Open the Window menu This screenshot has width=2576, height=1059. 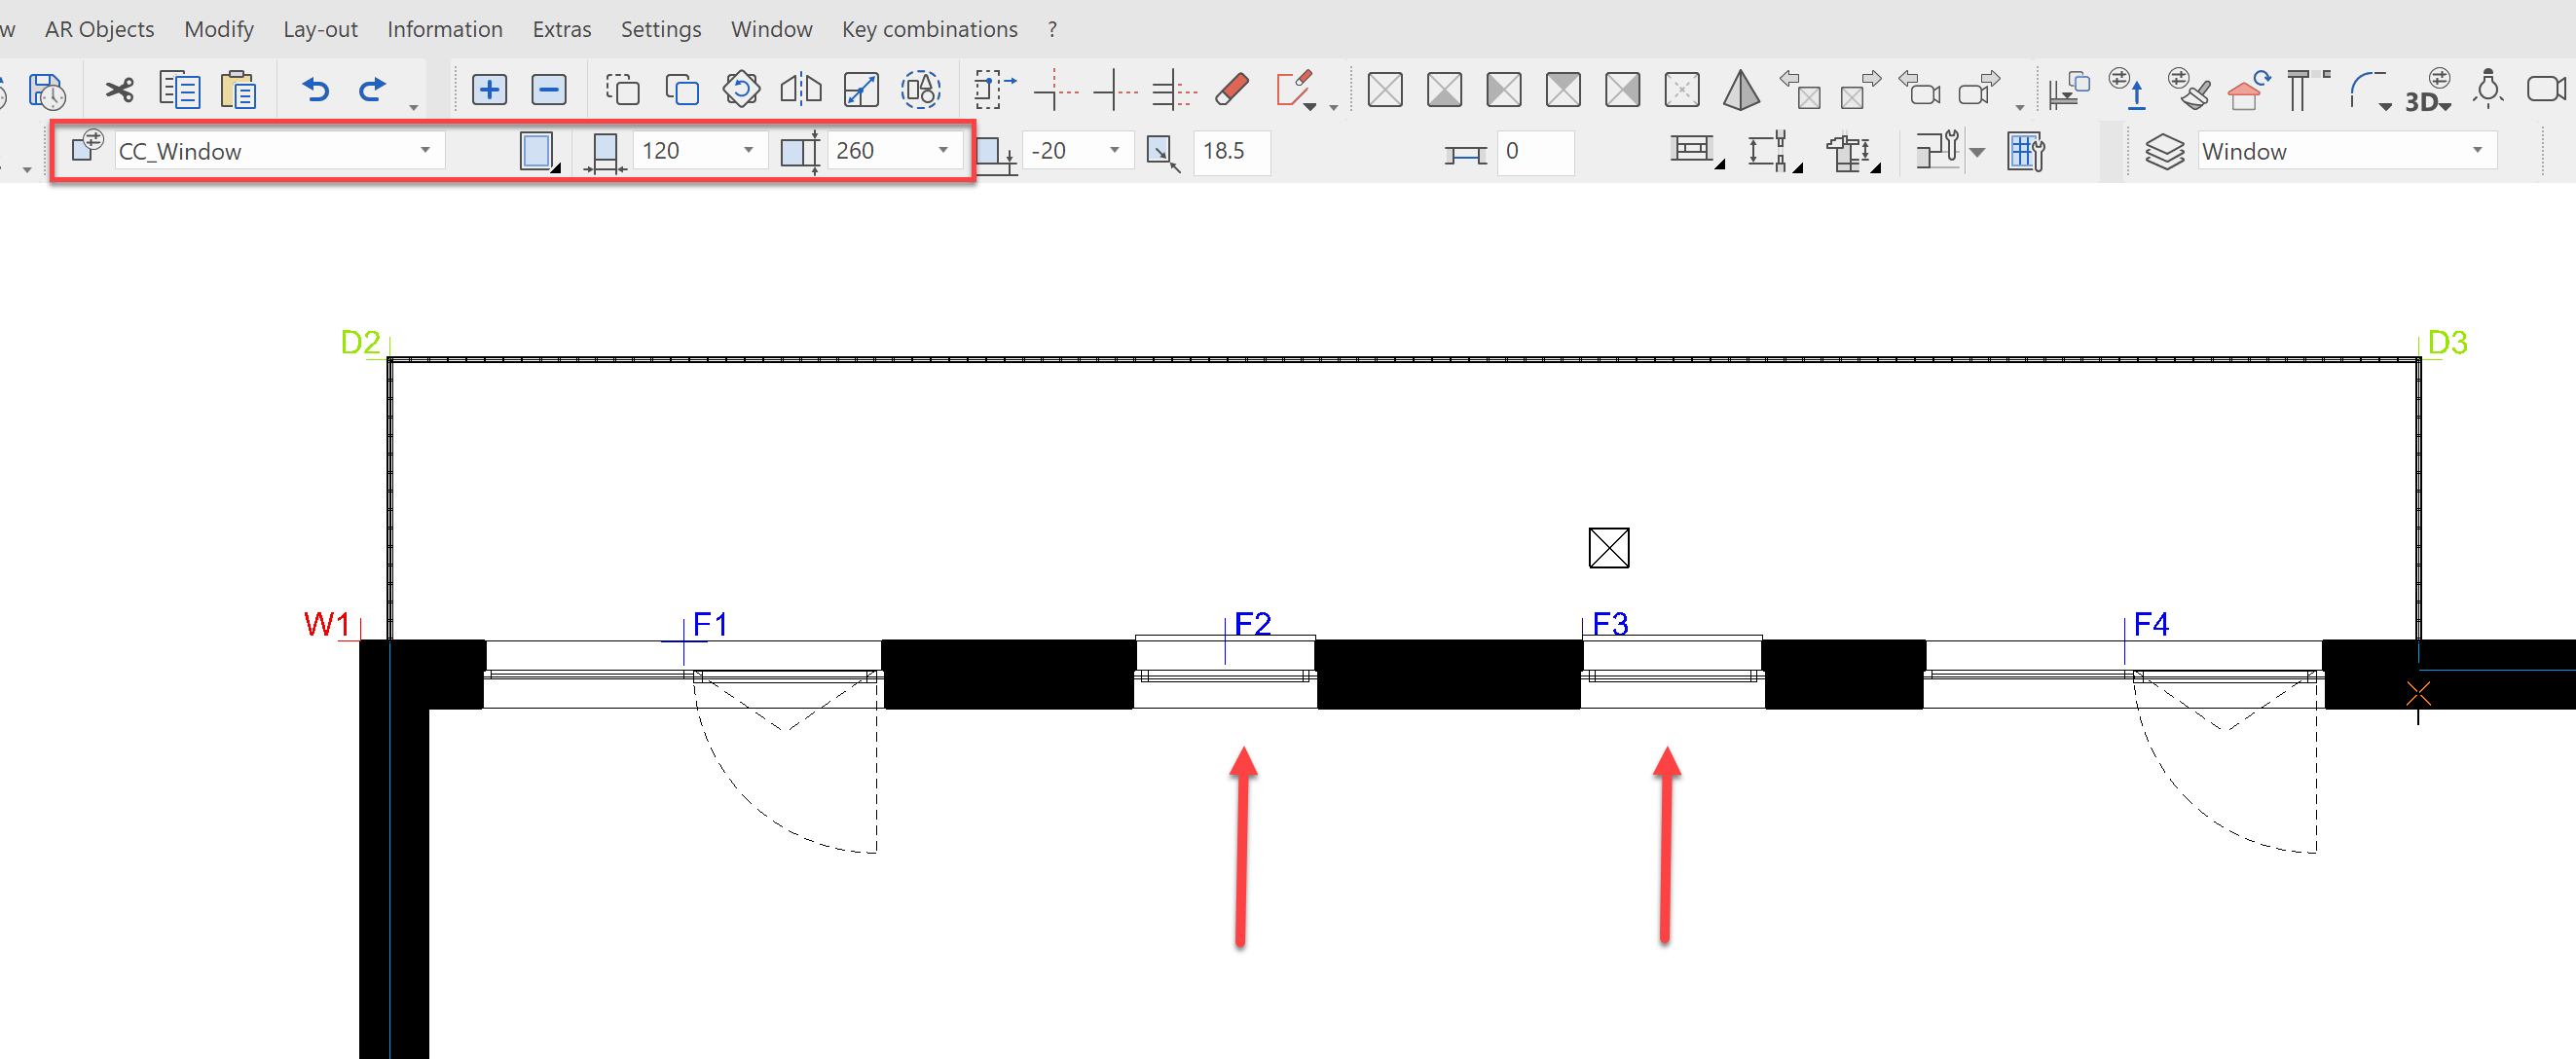[x=771, y=30]
